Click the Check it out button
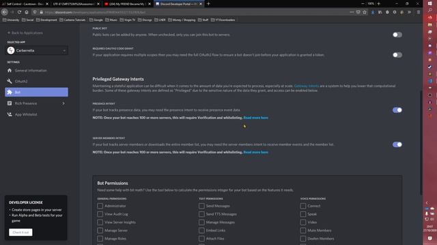437x245 pixels. click(x=20, y=232)
